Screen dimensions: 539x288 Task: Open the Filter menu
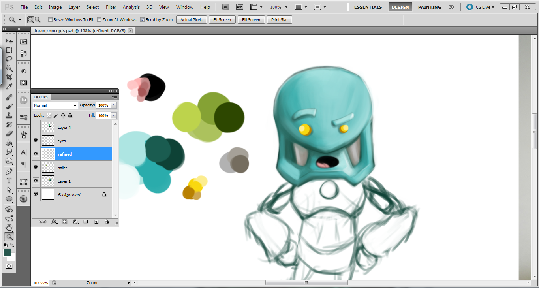pos(111,7)
